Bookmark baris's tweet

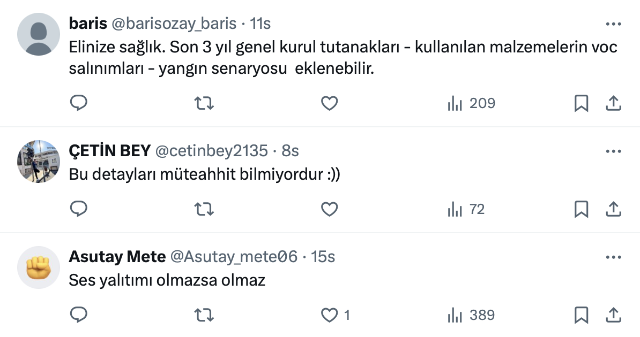click(x=581, y=103)
